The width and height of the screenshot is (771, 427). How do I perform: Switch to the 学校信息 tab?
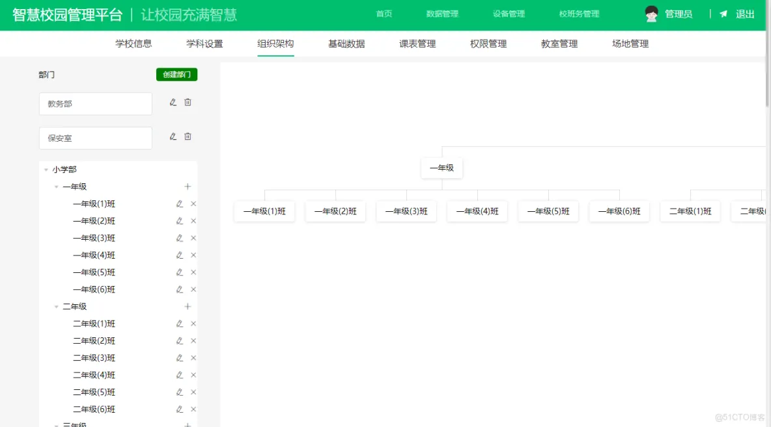tap(133, 44)
